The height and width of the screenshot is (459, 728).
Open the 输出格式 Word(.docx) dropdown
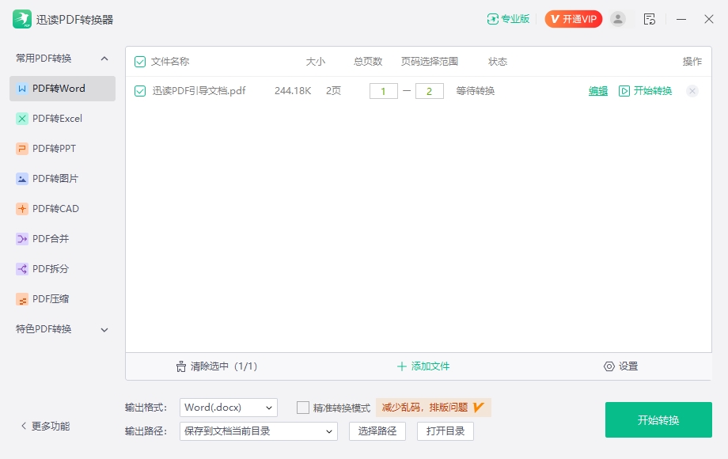pos(229,408)
